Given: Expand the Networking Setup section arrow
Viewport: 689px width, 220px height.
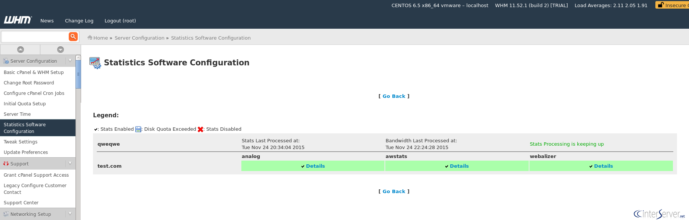Looking at the screenshot, I should 70,214.
